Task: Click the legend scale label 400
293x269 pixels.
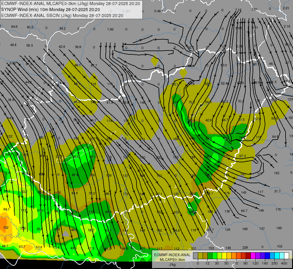Action: [284, 263]
